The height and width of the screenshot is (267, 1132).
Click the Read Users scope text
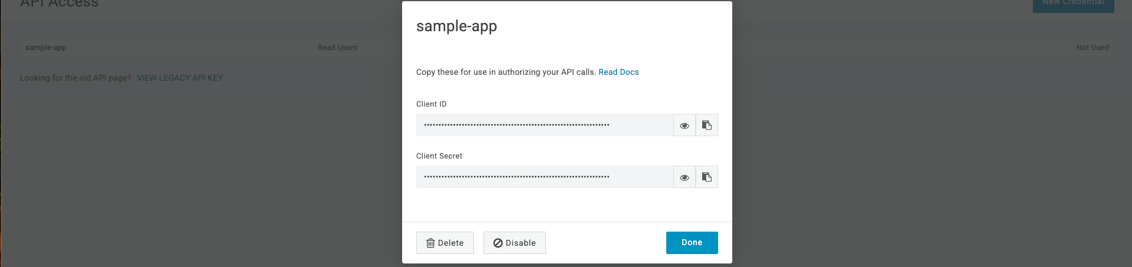tap(337, 47)
